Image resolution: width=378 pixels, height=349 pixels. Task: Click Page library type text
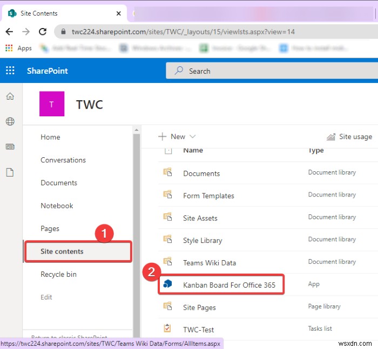click(x=324, y=306)
